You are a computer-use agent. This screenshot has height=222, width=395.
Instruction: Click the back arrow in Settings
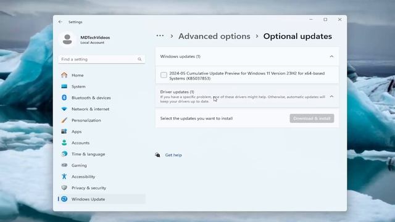point(60,22)
